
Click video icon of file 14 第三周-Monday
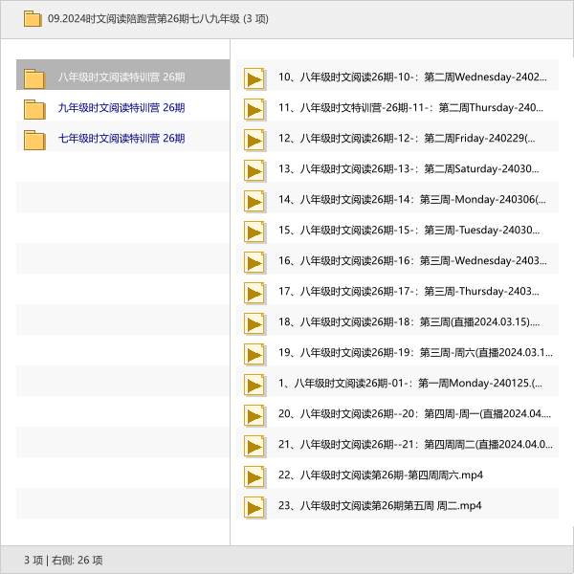point(254,201)
